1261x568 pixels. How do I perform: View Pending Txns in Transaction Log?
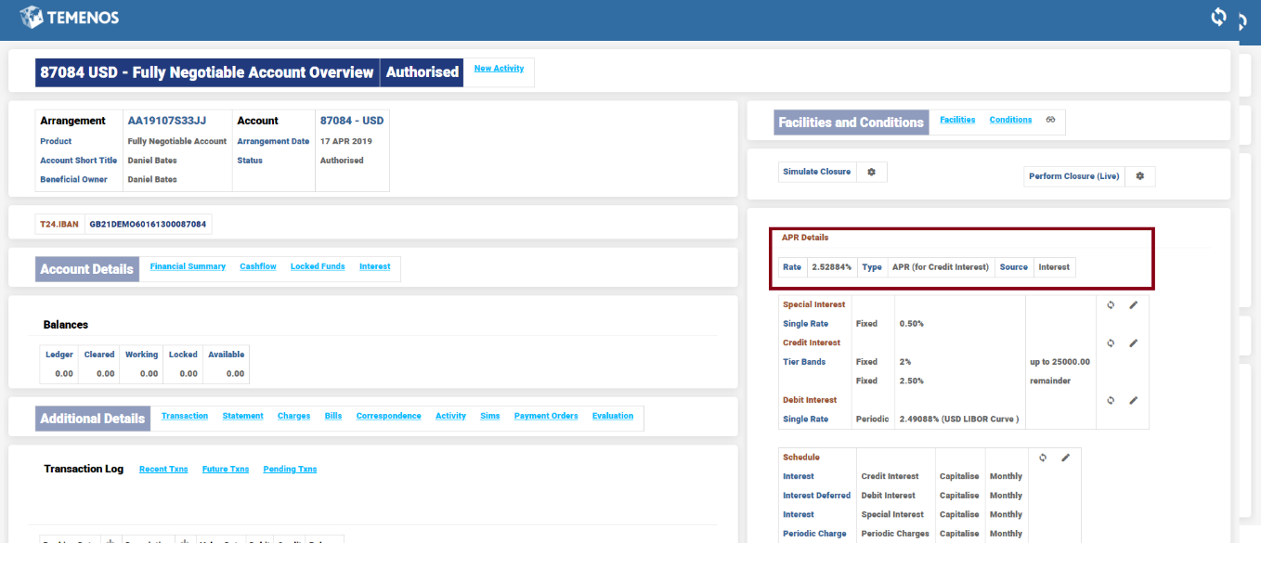[x=290, y=470]
